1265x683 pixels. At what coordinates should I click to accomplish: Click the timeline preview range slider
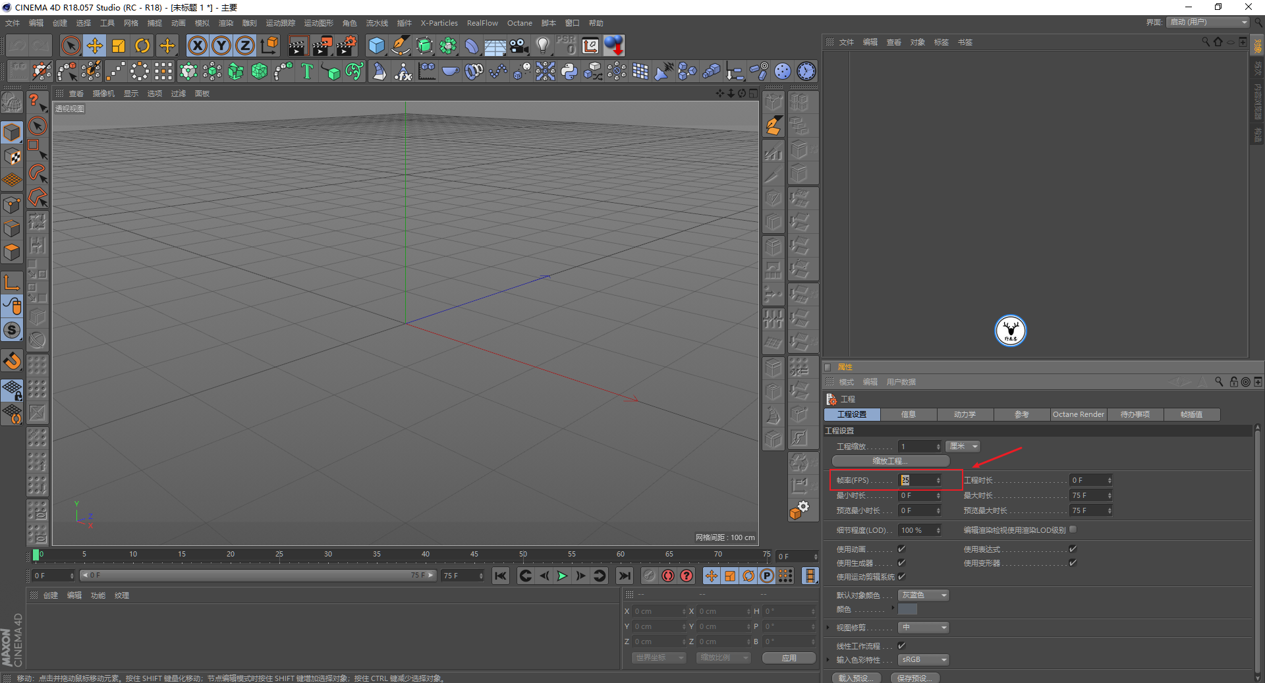point(258,576)
